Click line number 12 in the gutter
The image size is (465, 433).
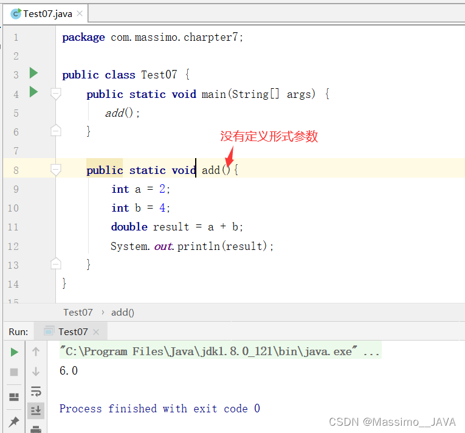13,246
